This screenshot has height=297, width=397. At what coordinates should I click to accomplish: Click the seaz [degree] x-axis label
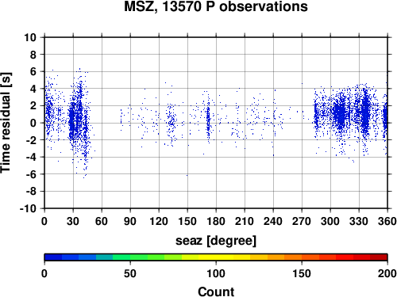tap(216, 241)
